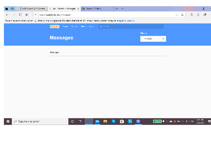Switch to the third browser tab
The height and width of the screenshot is (158, 211).
[97, 9]
